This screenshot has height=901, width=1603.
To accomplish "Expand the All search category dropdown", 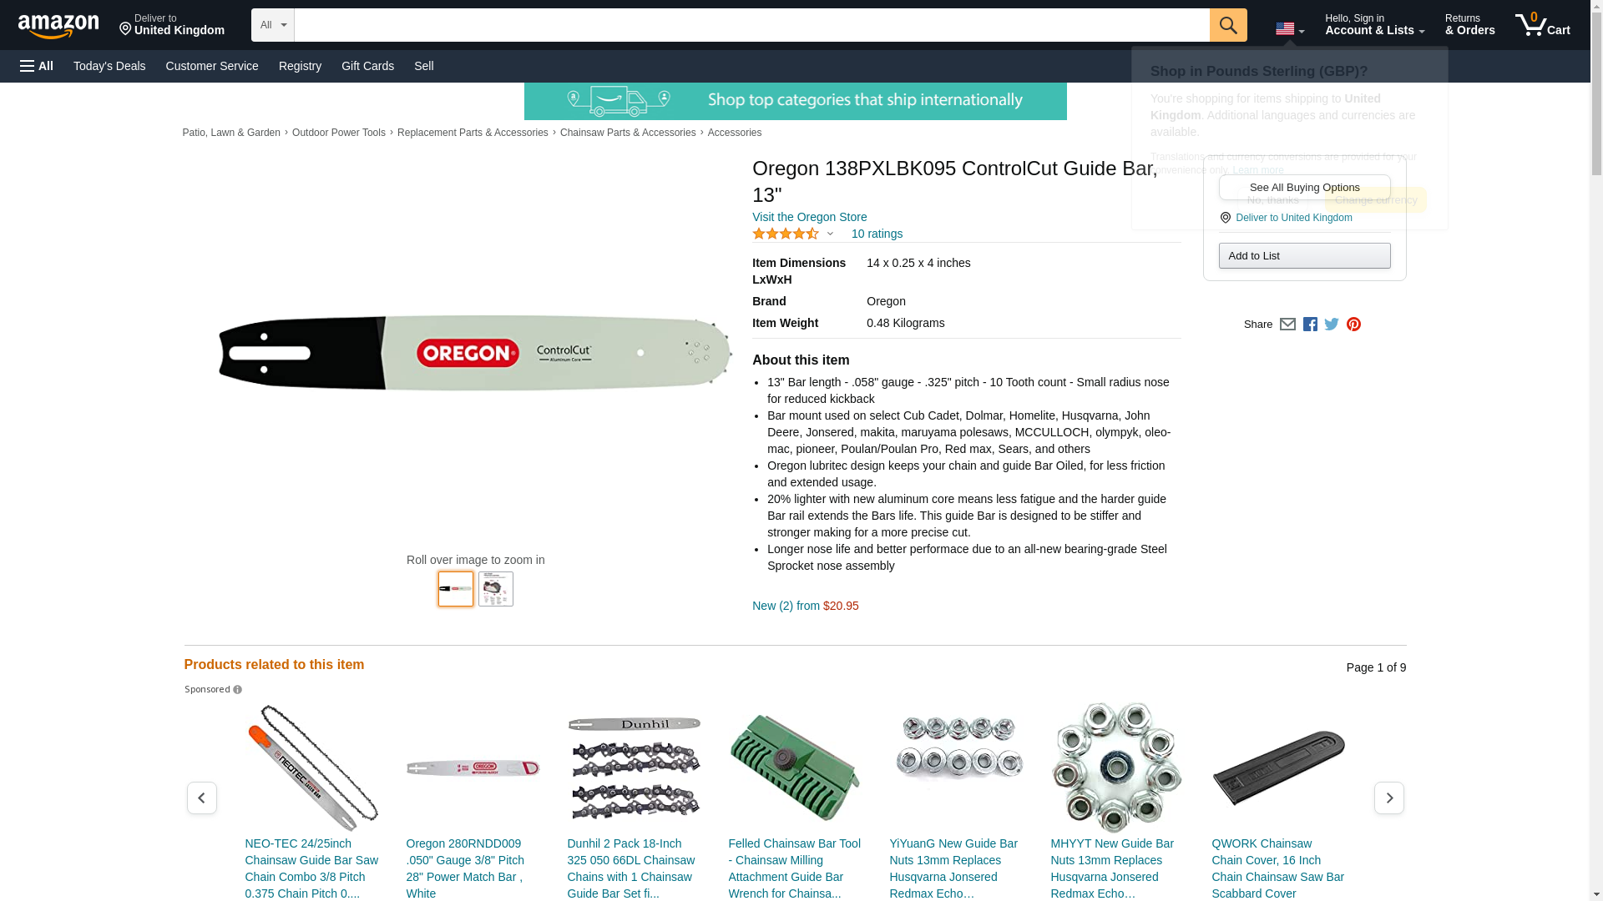I will point(273,25).
